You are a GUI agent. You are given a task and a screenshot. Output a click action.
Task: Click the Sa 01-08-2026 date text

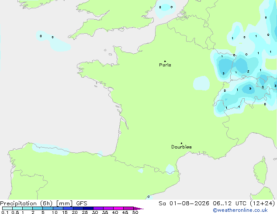[x=184, y=204]
